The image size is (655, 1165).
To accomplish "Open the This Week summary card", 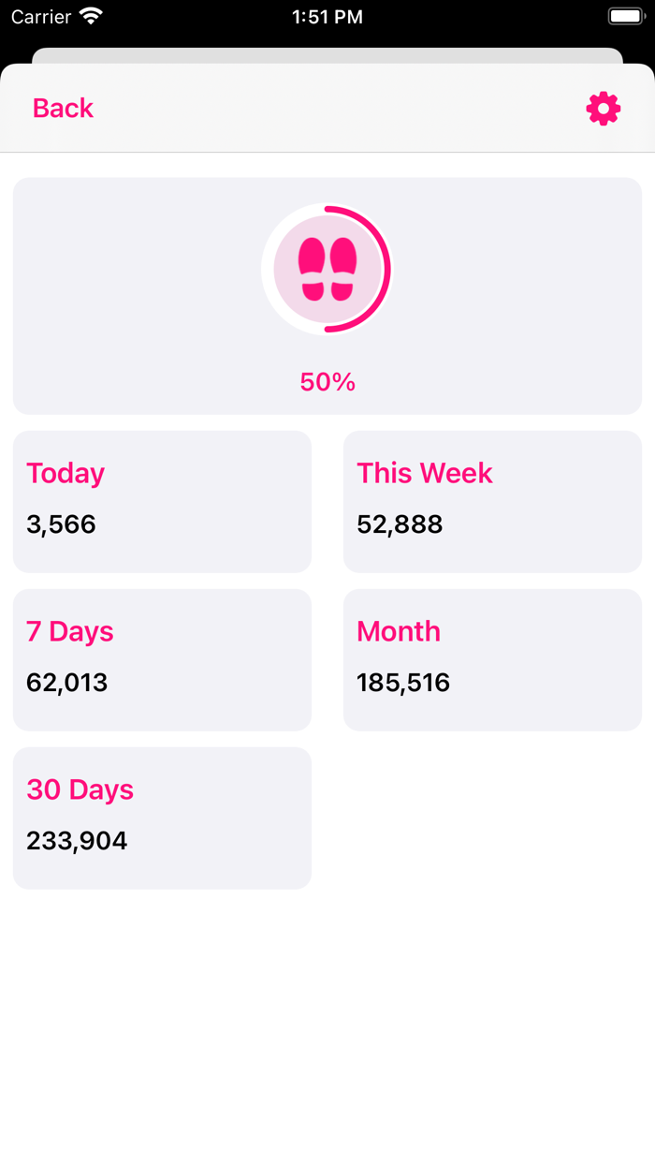I will tap(492, 501).
